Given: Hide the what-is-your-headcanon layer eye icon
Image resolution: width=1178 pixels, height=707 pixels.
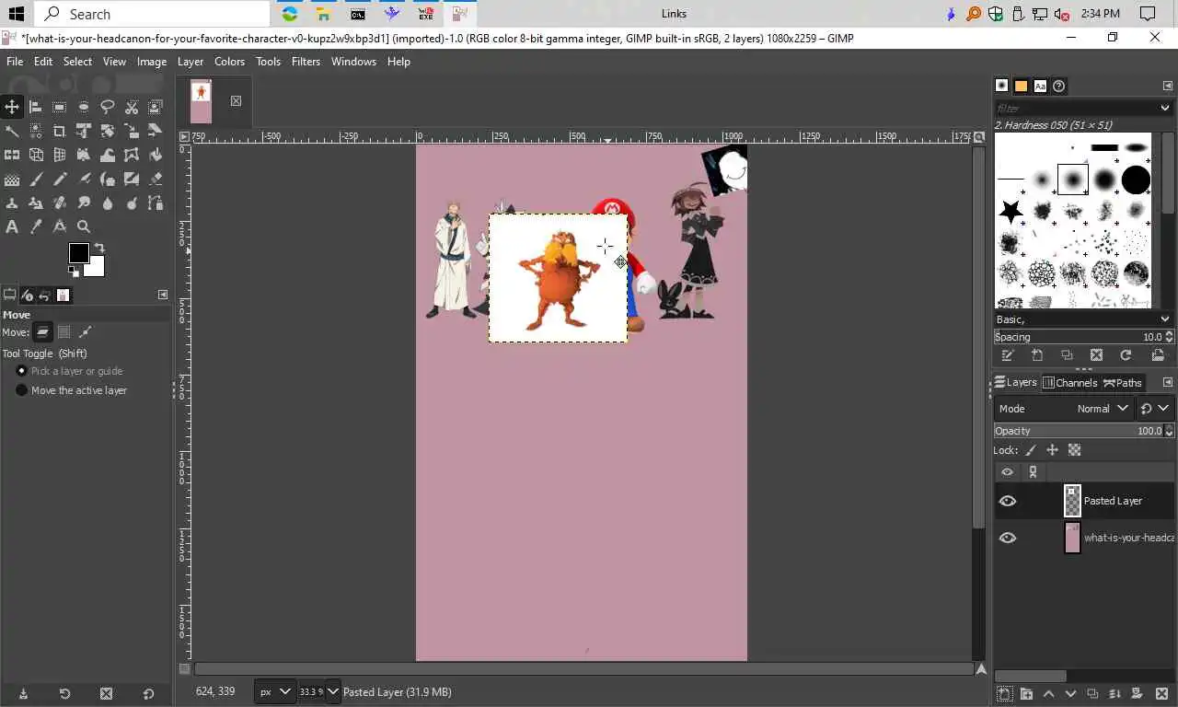Looking at the screenshot, I should click(x=1008, y=538).
